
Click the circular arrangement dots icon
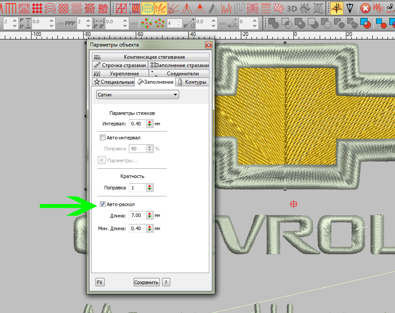[159, 23]
